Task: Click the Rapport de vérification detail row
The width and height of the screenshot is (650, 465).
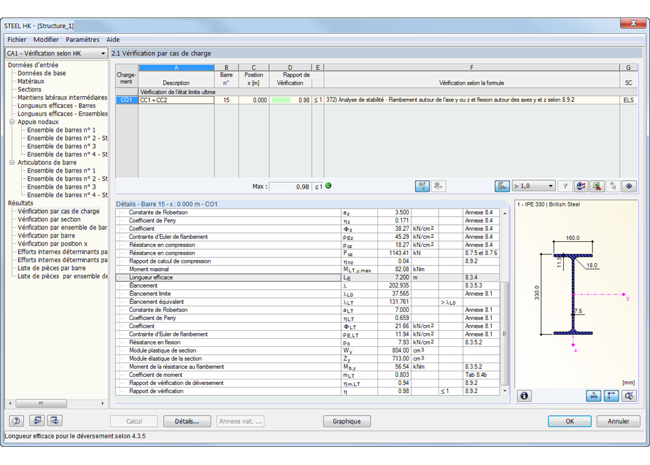Action: tap(307, 391)
